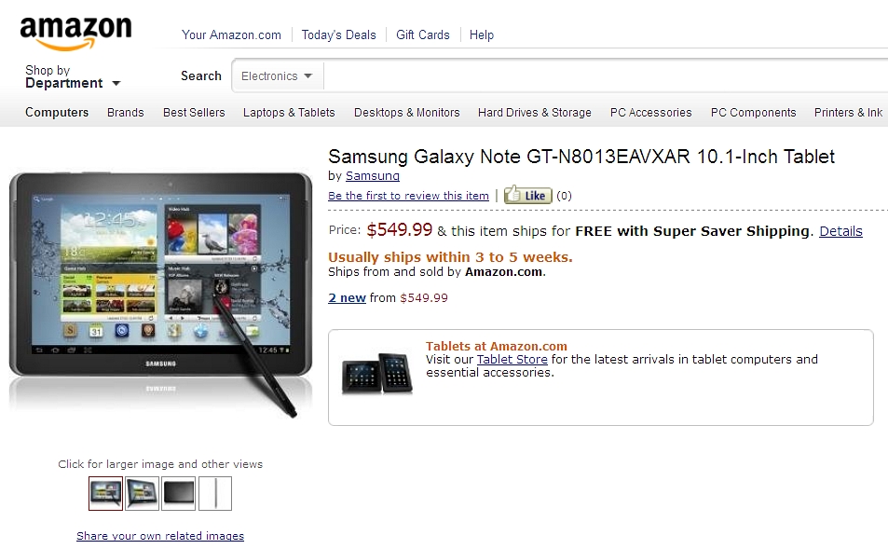This screenshot has height=549, width=888.
Task: Expand the Shop by Department menu
Action: pyautogui.click(x=73, y=77)
